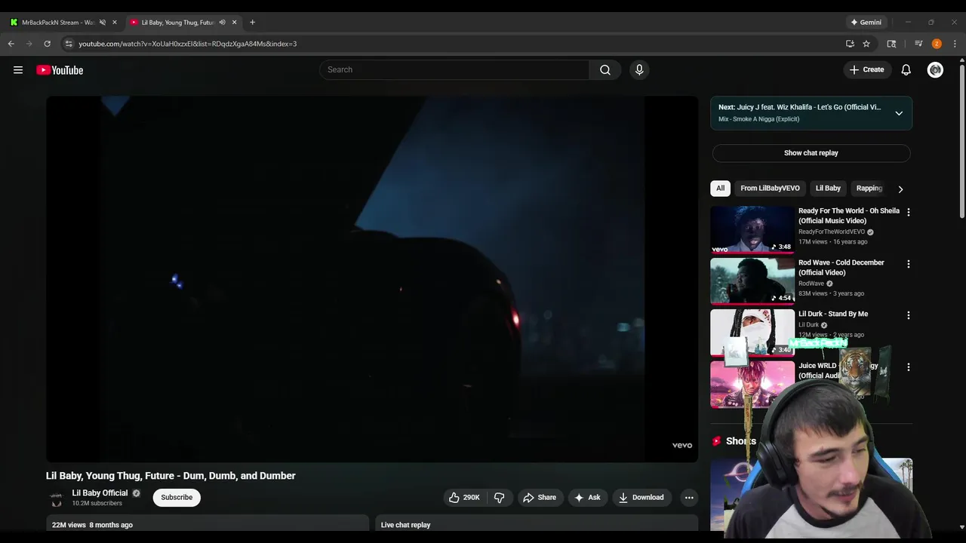Expand the Next playlist panel chevron
Screen dimensions: 966x543
coord(899,113)
